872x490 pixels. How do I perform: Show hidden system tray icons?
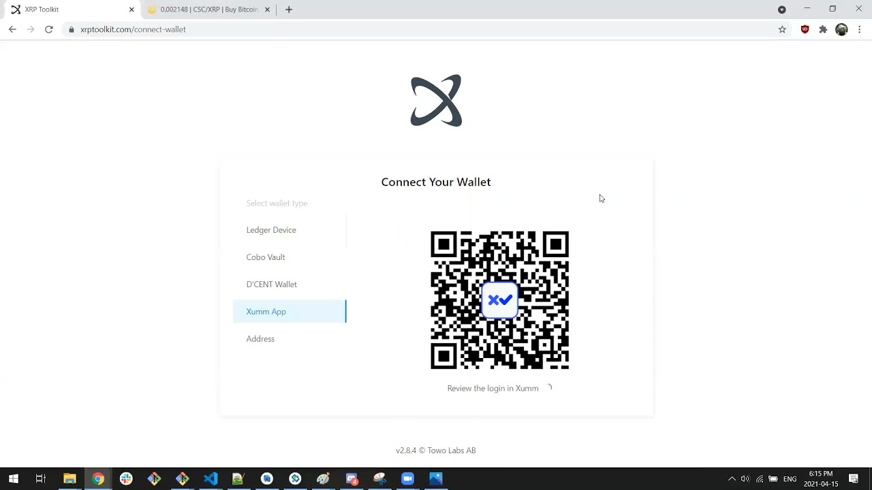click(x=732, y=479)
